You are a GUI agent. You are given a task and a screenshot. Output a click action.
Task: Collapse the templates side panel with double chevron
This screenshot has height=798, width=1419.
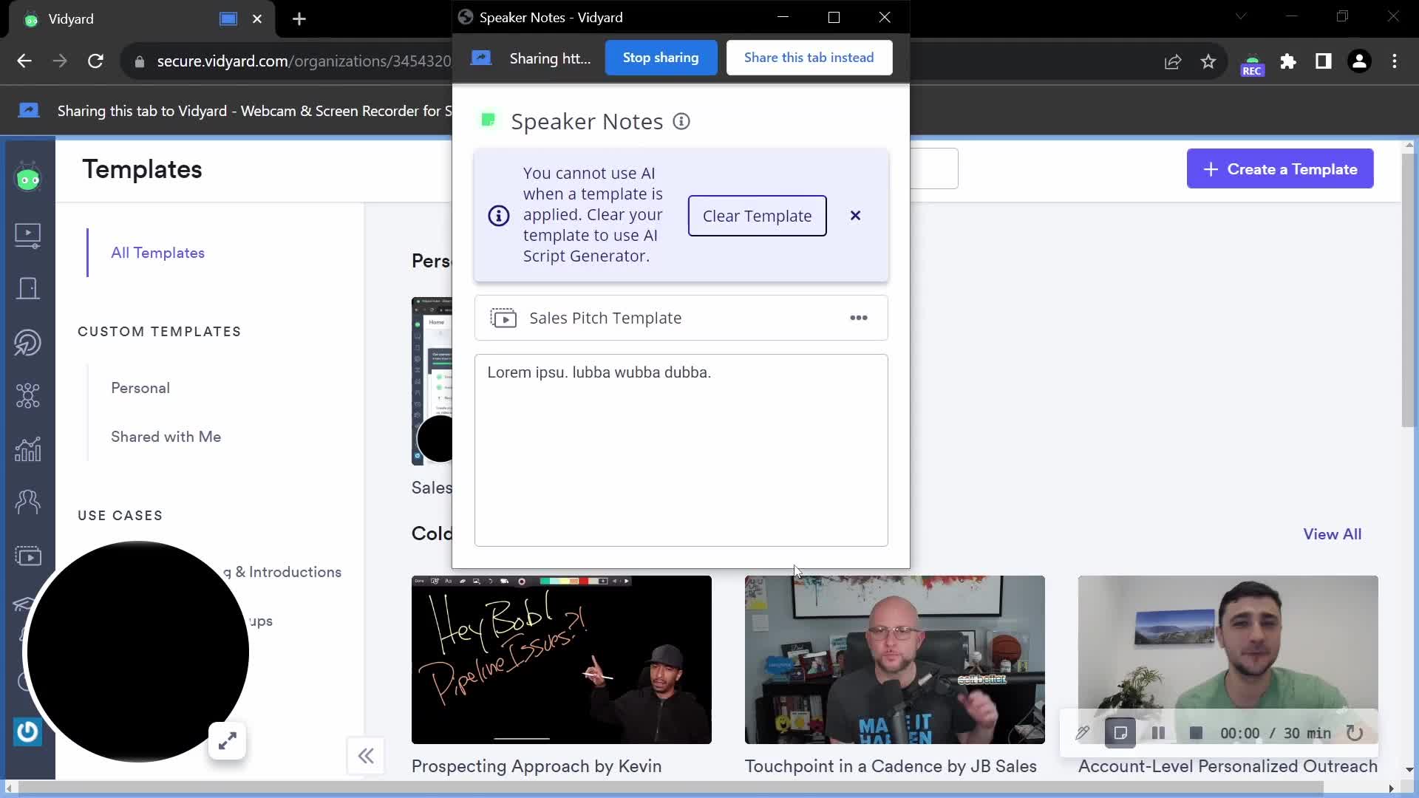[x=366, y=756]
